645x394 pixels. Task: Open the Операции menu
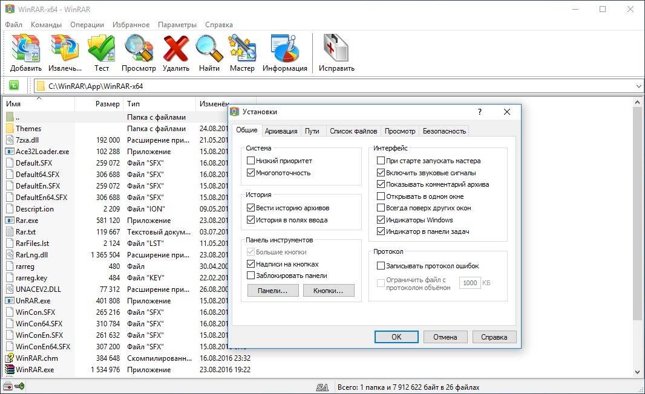click(x=87, y=25)
